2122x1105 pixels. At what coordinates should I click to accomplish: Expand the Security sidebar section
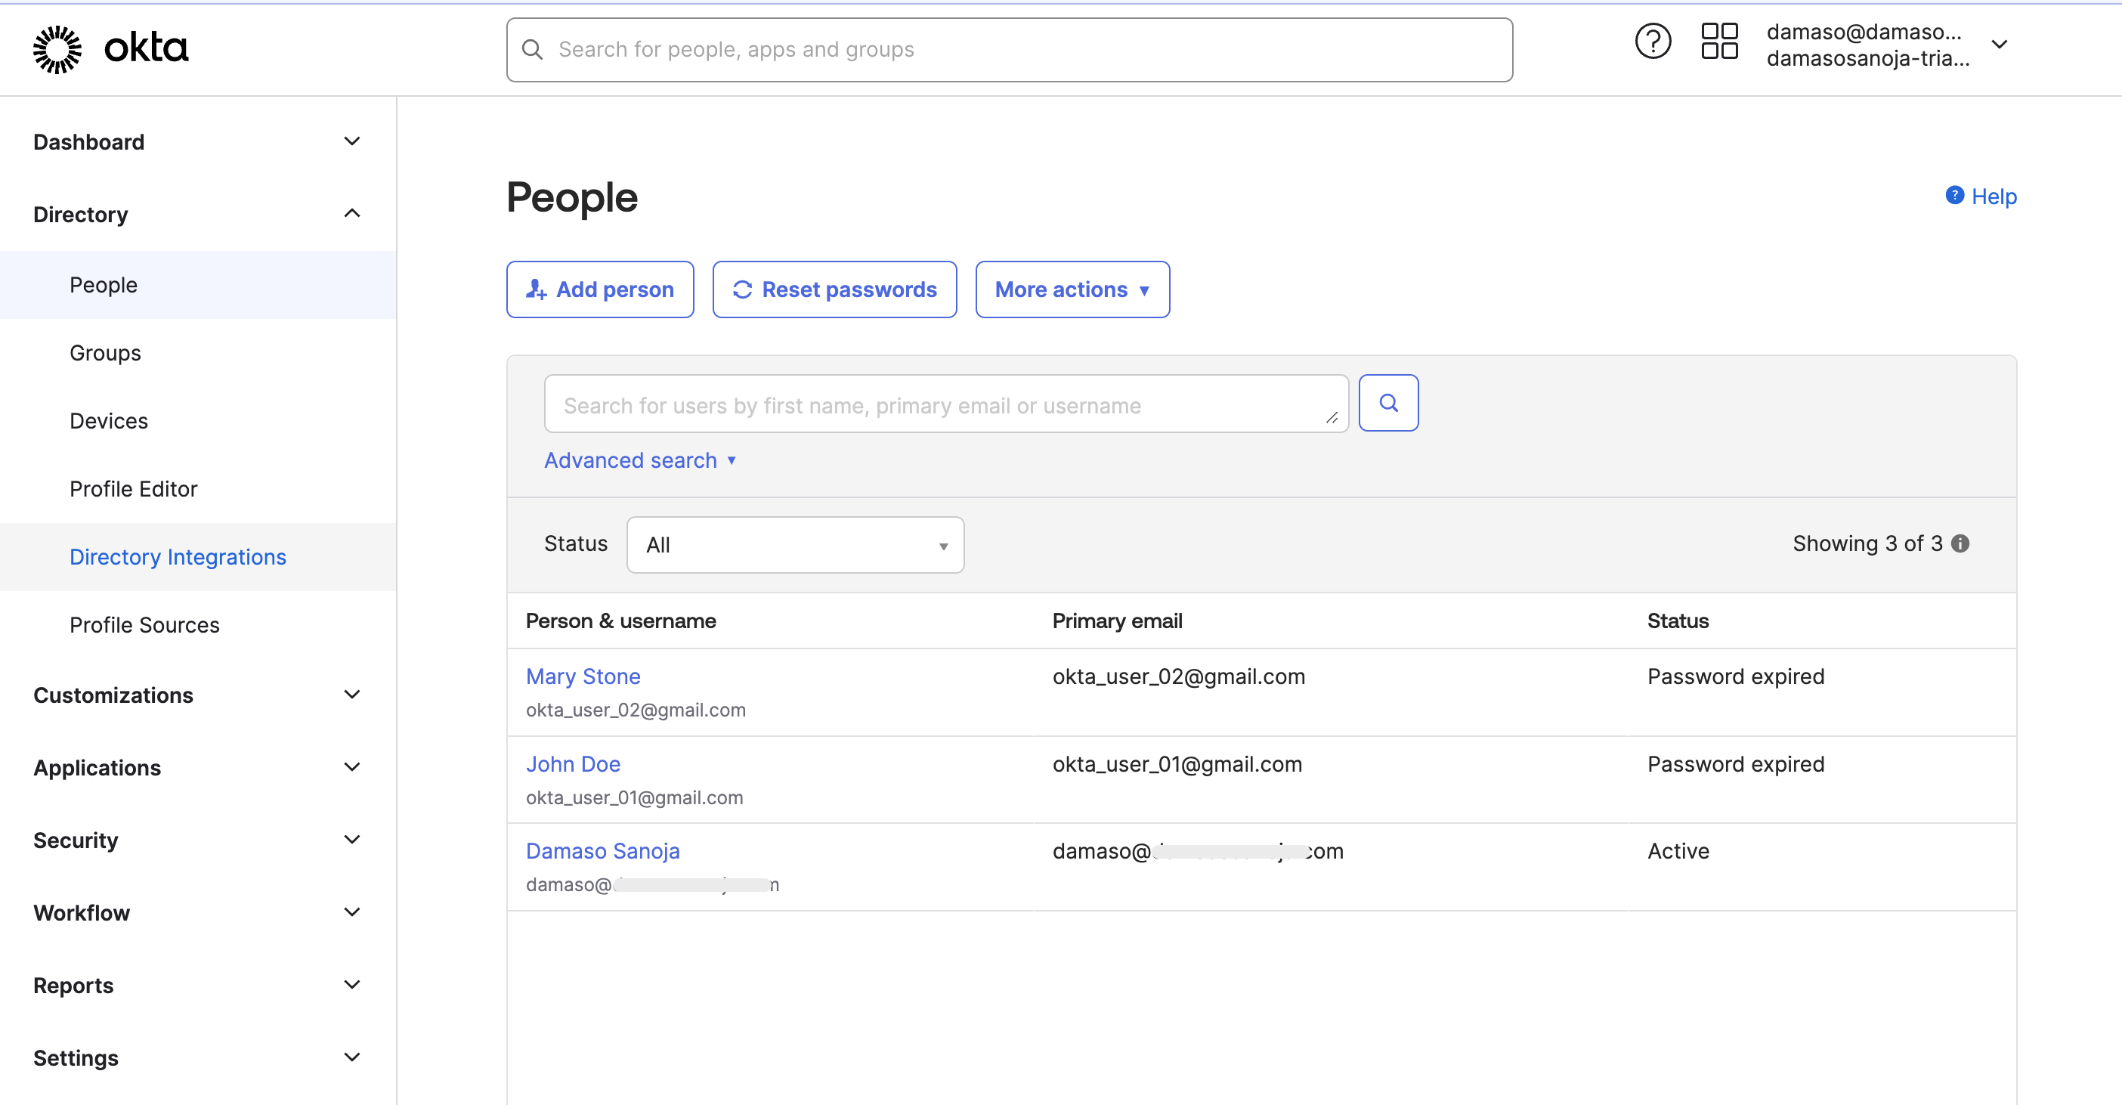point(351,840)
